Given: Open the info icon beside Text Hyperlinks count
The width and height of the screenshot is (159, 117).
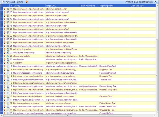Looking at the screenshot, I should click(156, 2).
